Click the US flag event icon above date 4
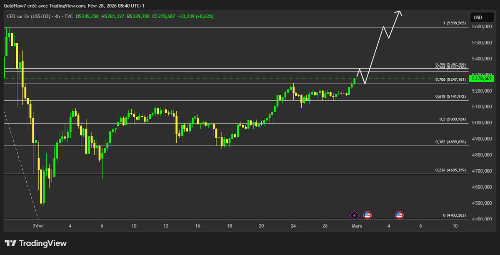This screenshot has width=500, height=255. [399, 215]
